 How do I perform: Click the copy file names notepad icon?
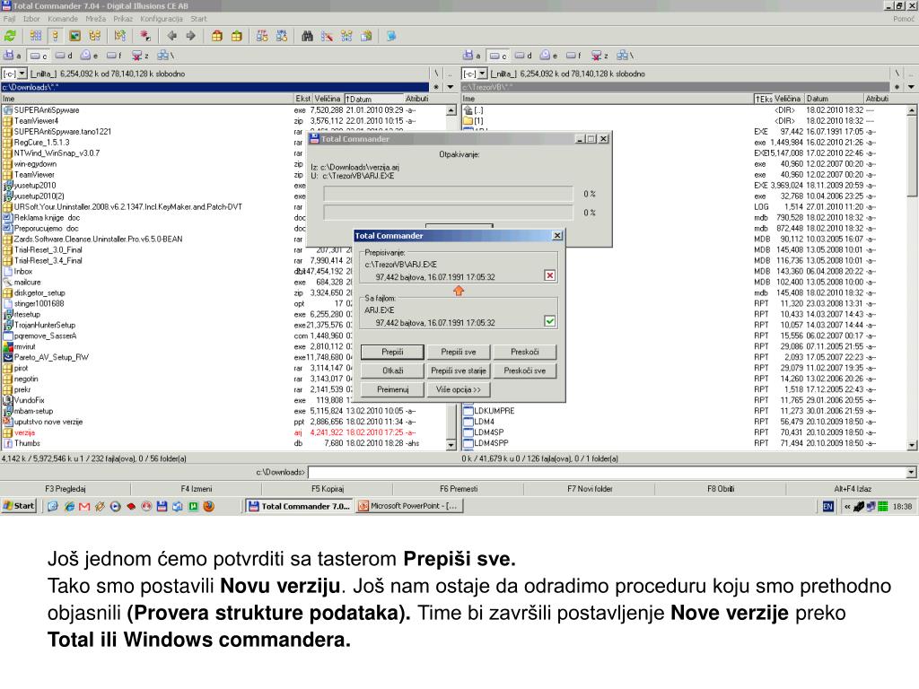366,36
